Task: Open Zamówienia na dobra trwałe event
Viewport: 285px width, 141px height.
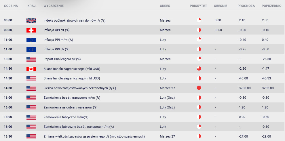Action: click(x=71, y=107)
